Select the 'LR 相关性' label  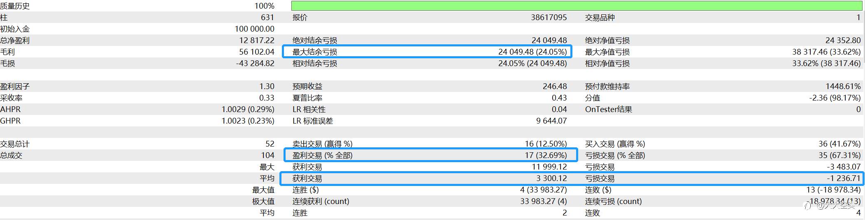click(309, 109)
